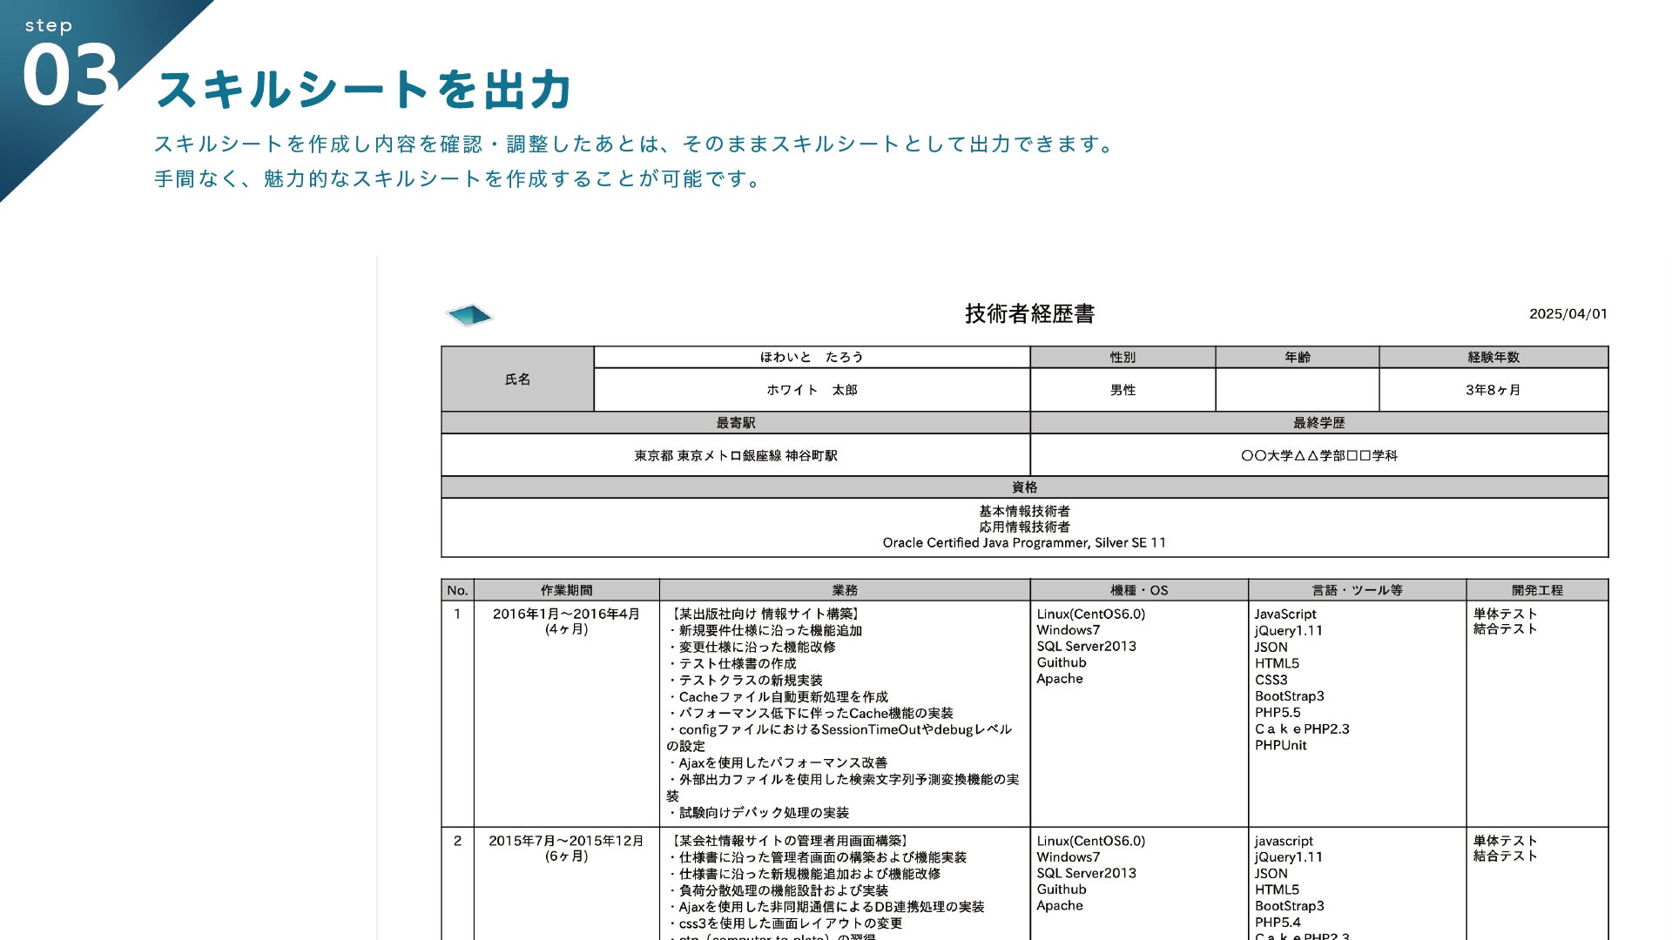Click row number 2 in No. column
Viewport: 1672px width, 940px height.
pos(457,841)
